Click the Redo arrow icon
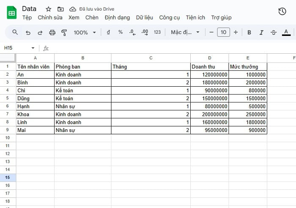296x208 pixels. [40, 32]
